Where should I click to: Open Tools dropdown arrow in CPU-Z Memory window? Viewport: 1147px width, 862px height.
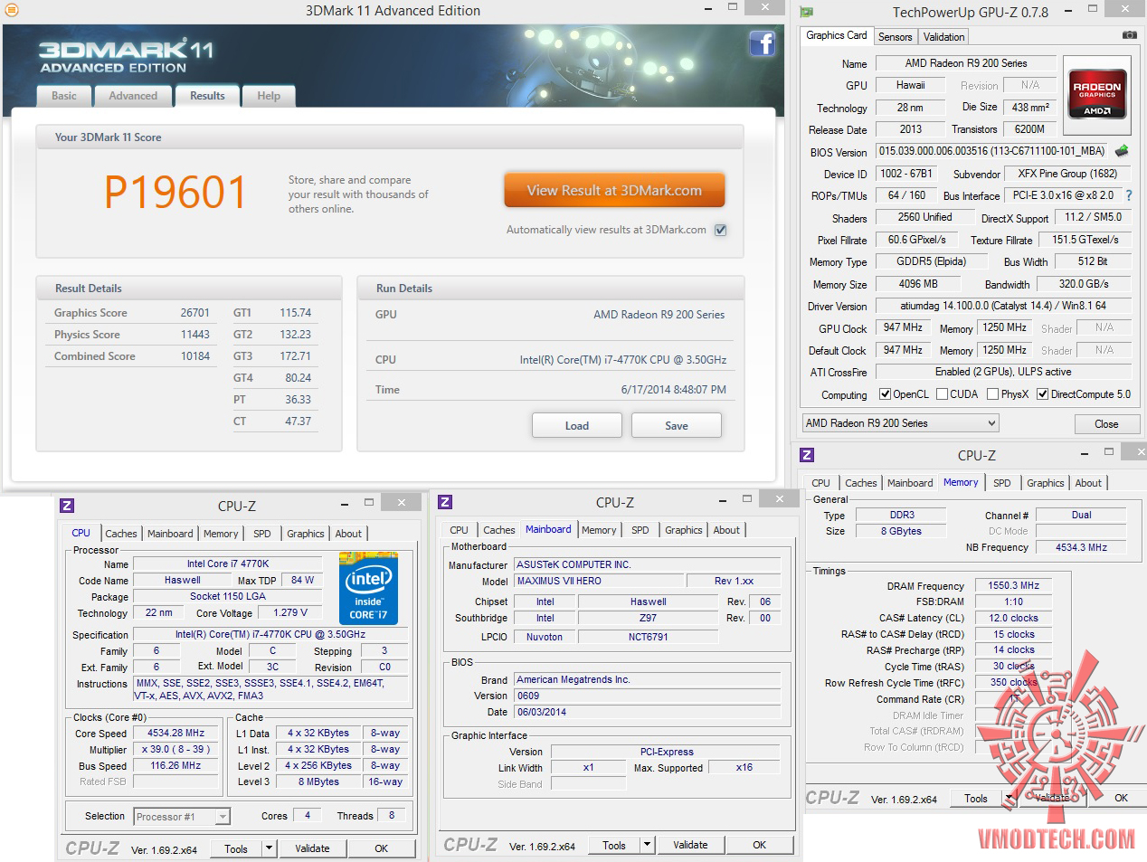1009,798
